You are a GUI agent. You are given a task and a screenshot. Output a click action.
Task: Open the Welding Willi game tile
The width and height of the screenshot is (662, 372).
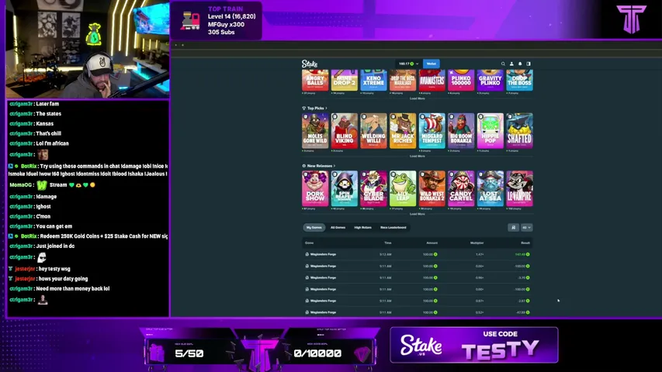(x=373, y=131)
